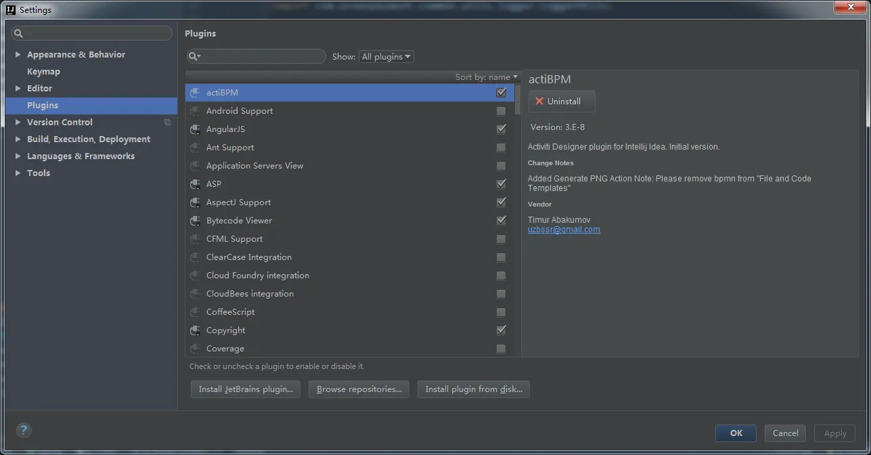Enable the CoffeeScript checkbox

(x=501, y=312)
